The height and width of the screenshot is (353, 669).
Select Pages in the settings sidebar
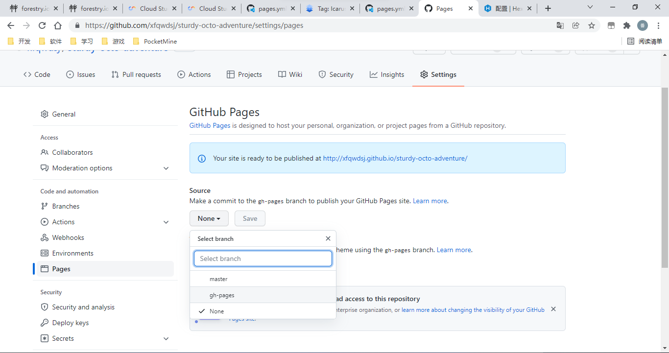click(105, 269)
